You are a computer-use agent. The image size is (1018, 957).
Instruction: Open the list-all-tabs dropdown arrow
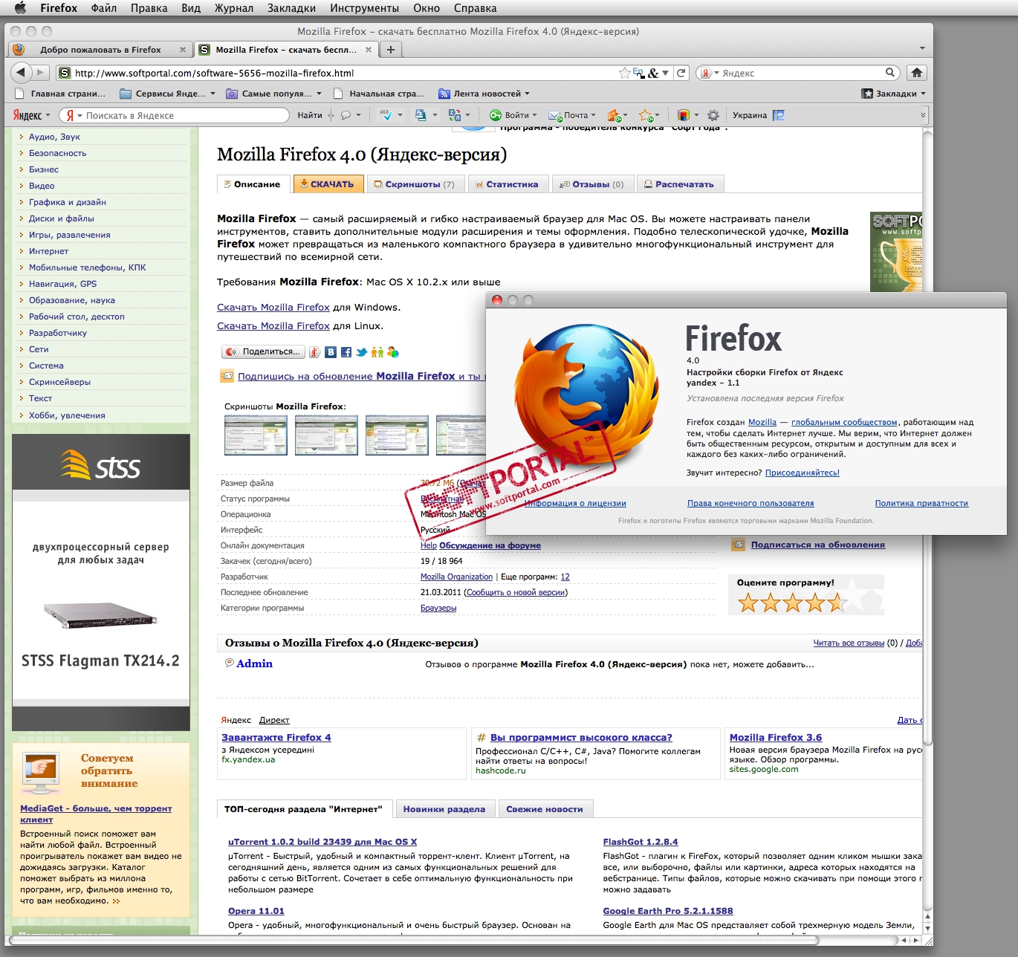pos(922,49)
